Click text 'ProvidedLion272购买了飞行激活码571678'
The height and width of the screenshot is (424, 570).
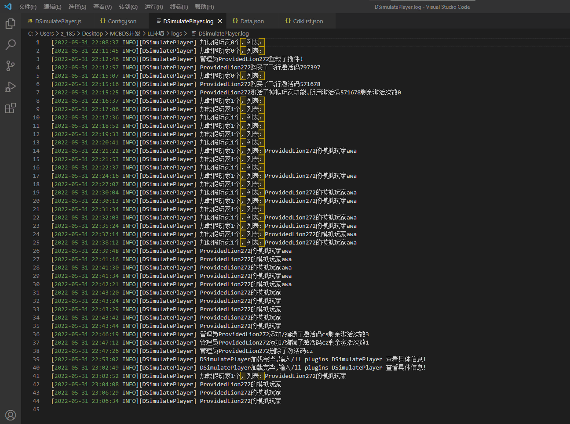(260, 84)
